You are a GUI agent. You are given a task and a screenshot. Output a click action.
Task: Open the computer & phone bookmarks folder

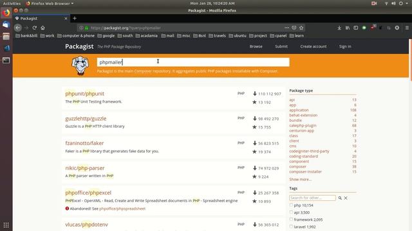pyautogui.click(x=76, y=36)
